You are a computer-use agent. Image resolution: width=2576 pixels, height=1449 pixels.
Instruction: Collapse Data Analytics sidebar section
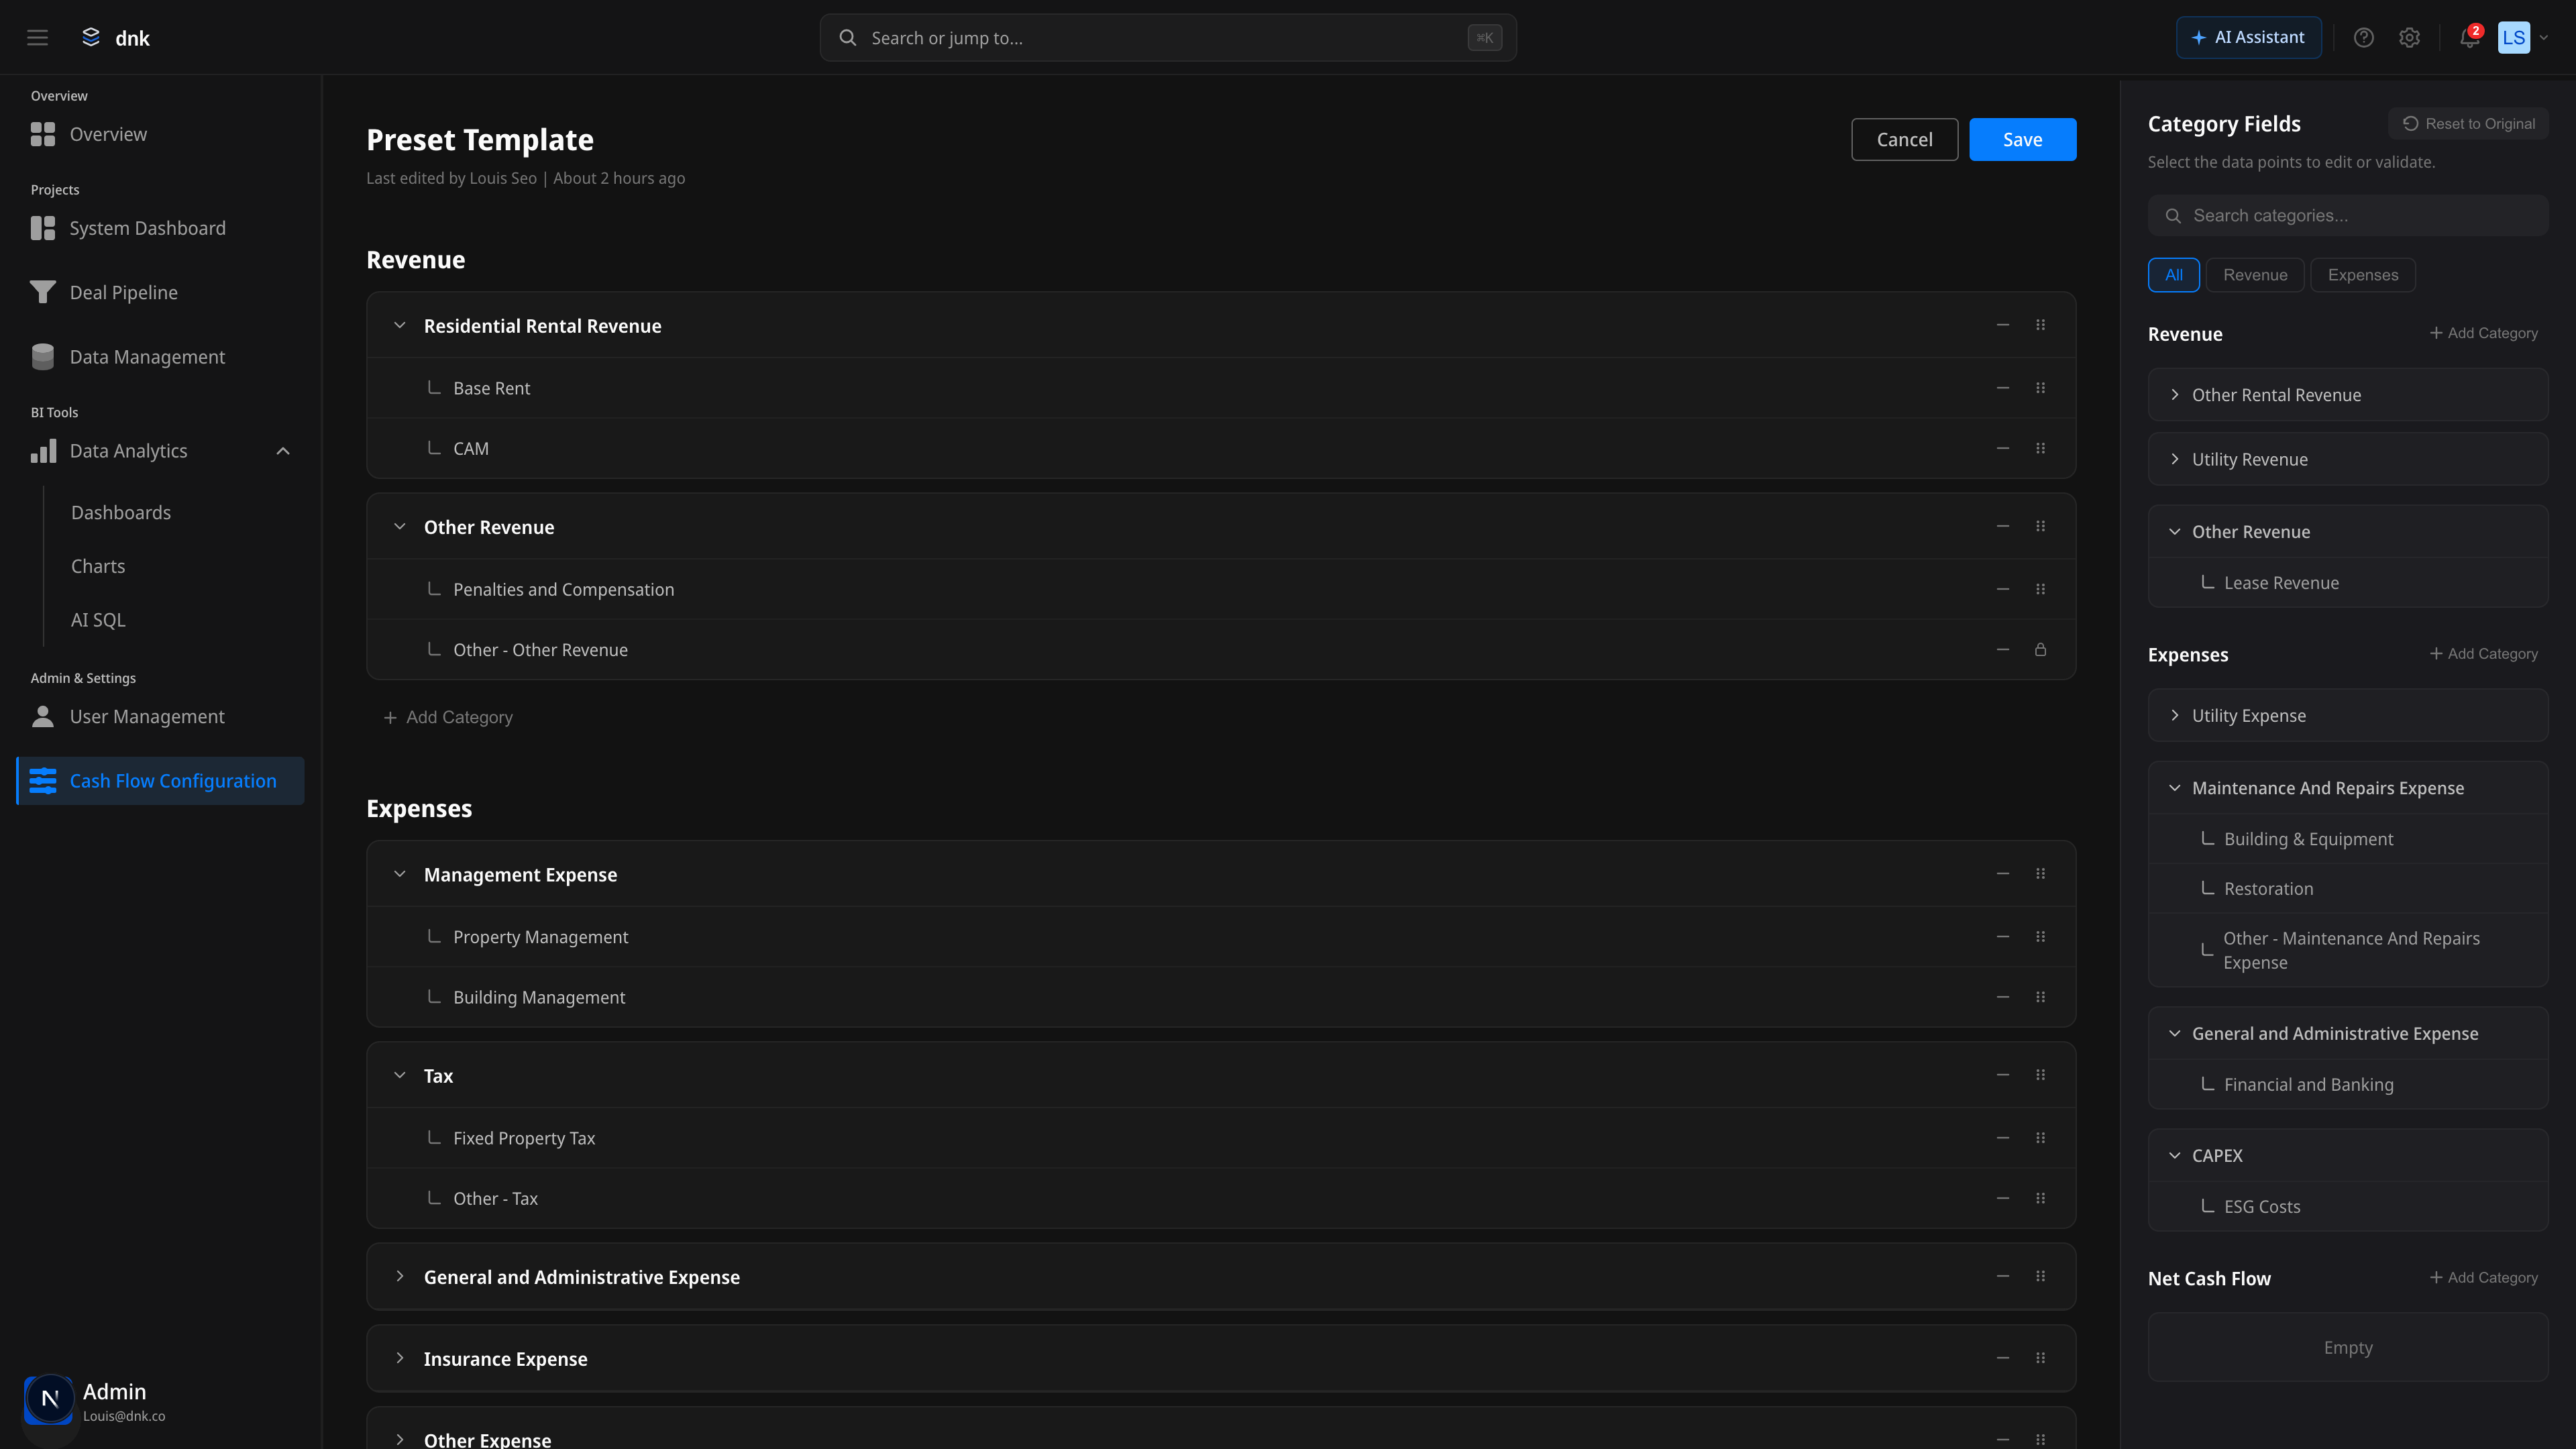tap(283, 451)
